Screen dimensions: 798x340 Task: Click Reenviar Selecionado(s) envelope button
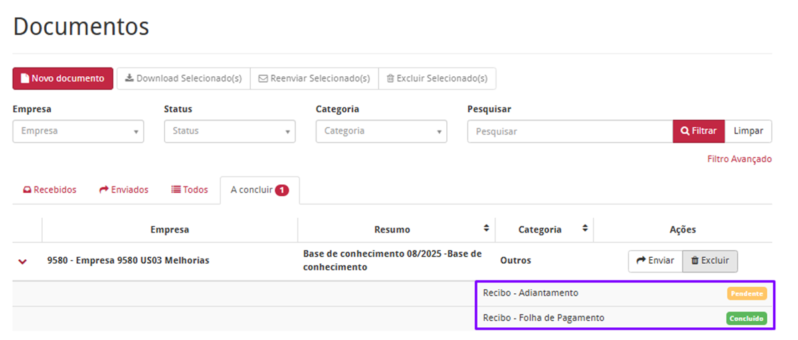tap(314, 78)
